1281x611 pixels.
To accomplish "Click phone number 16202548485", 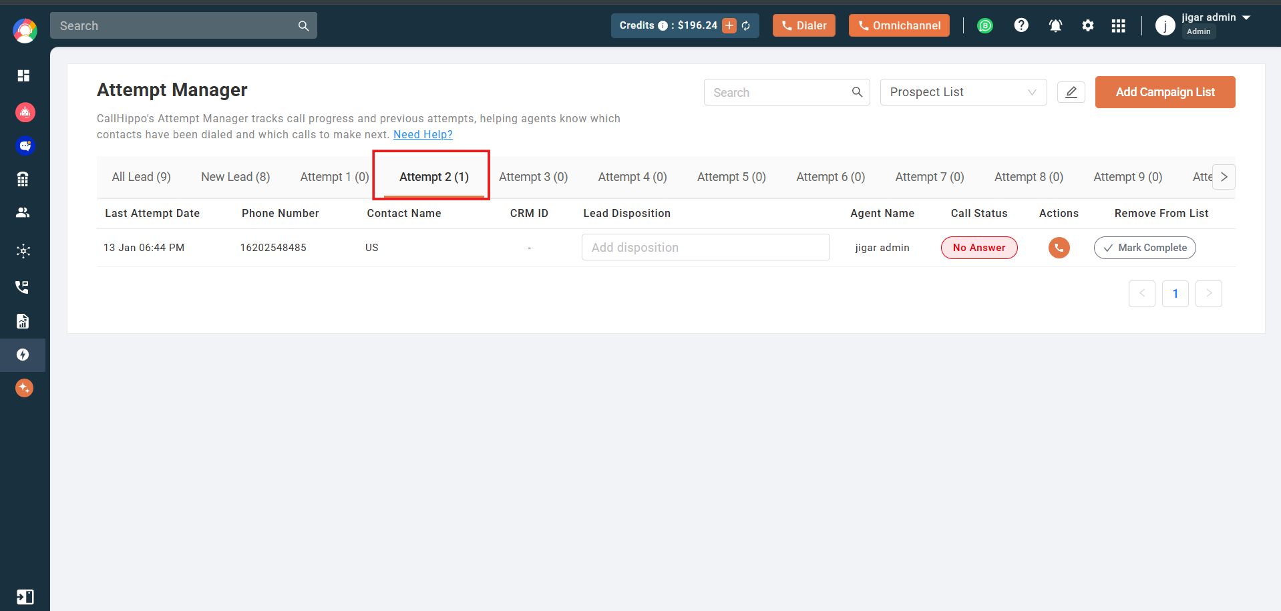I will point(273,248).
